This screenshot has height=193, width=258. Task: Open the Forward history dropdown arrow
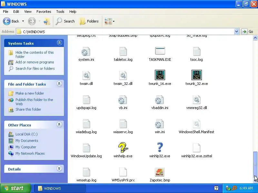(39, 21)
